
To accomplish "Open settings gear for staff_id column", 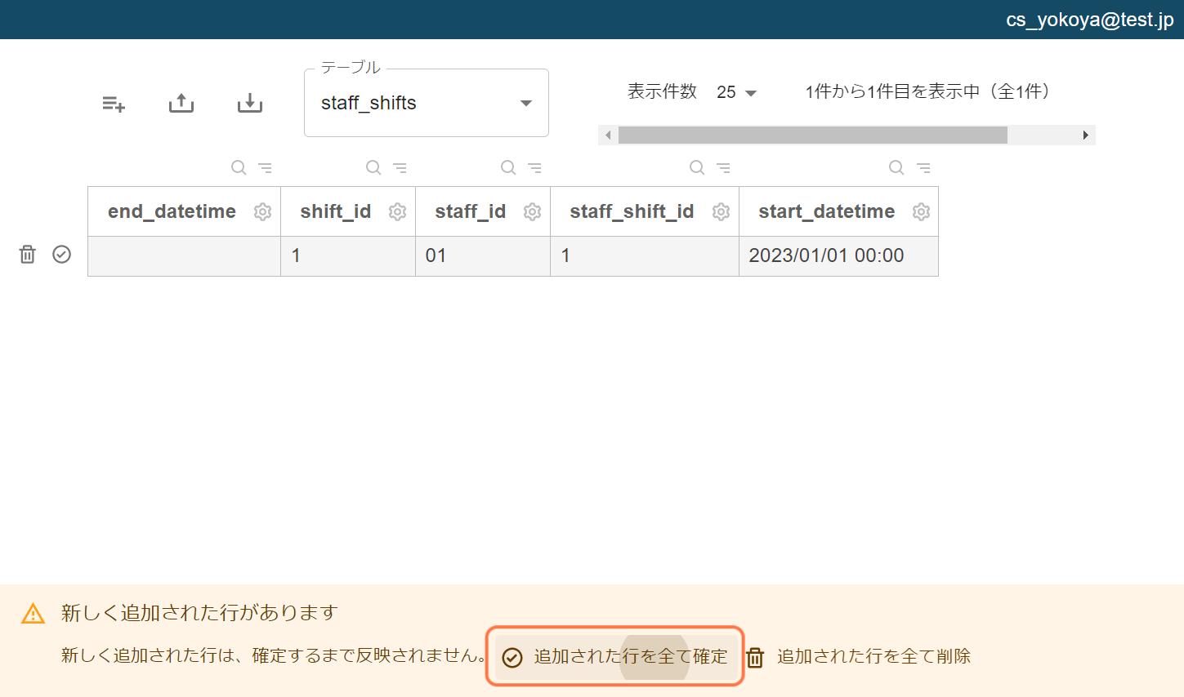I will coord(532,211).
